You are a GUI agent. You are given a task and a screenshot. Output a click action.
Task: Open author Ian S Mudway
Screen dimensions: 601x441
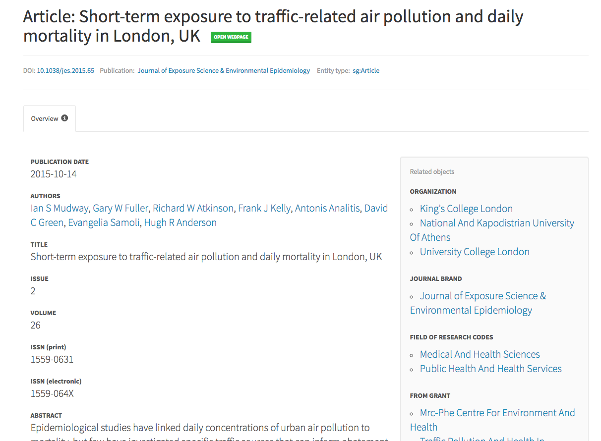coord(60,208)
